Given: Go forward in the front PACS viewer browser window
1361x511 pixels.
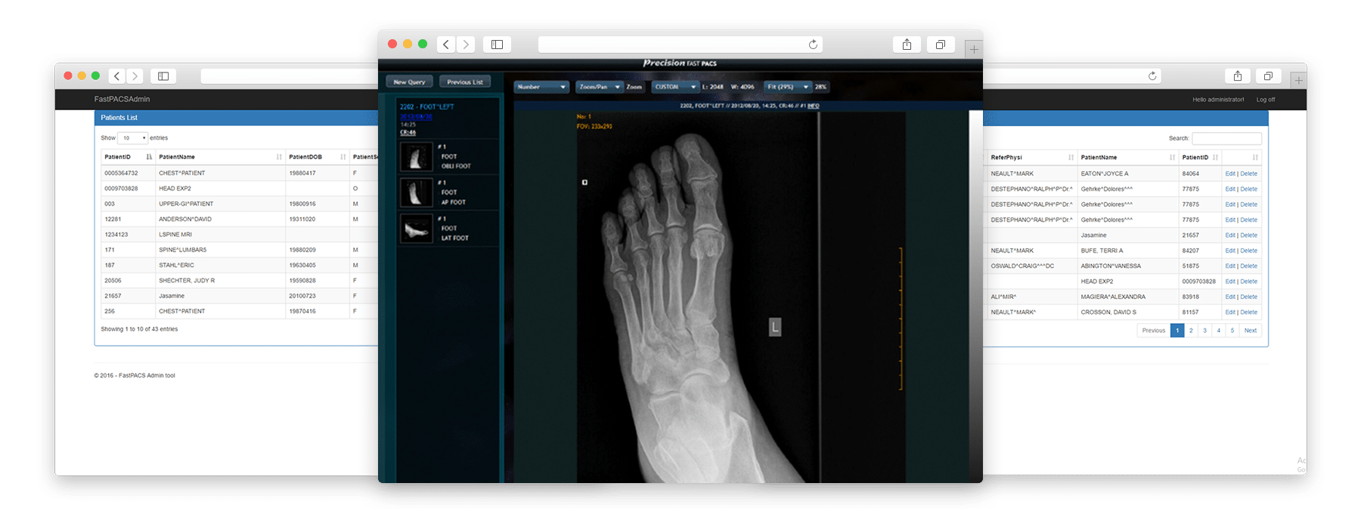Looking at the screenshot, I should coord(466,45).
